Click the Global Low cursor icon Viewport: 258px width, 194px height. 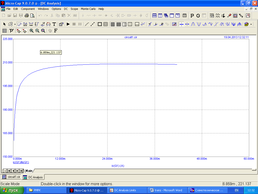(x=228, y=24)
